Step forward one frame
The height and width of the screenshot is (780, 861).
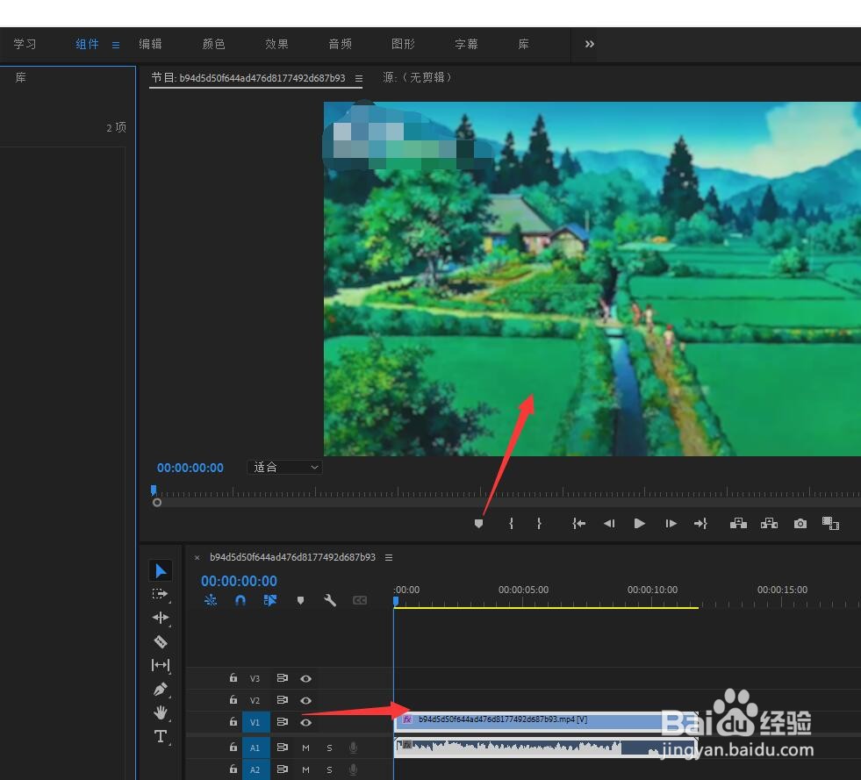(671, 524)
